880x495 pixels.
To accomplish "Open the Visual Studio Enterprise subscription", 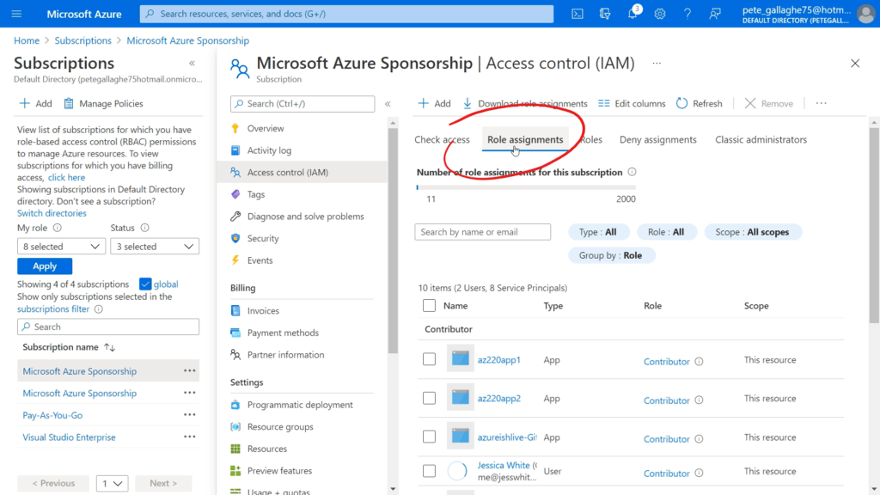I will (69, 437).
